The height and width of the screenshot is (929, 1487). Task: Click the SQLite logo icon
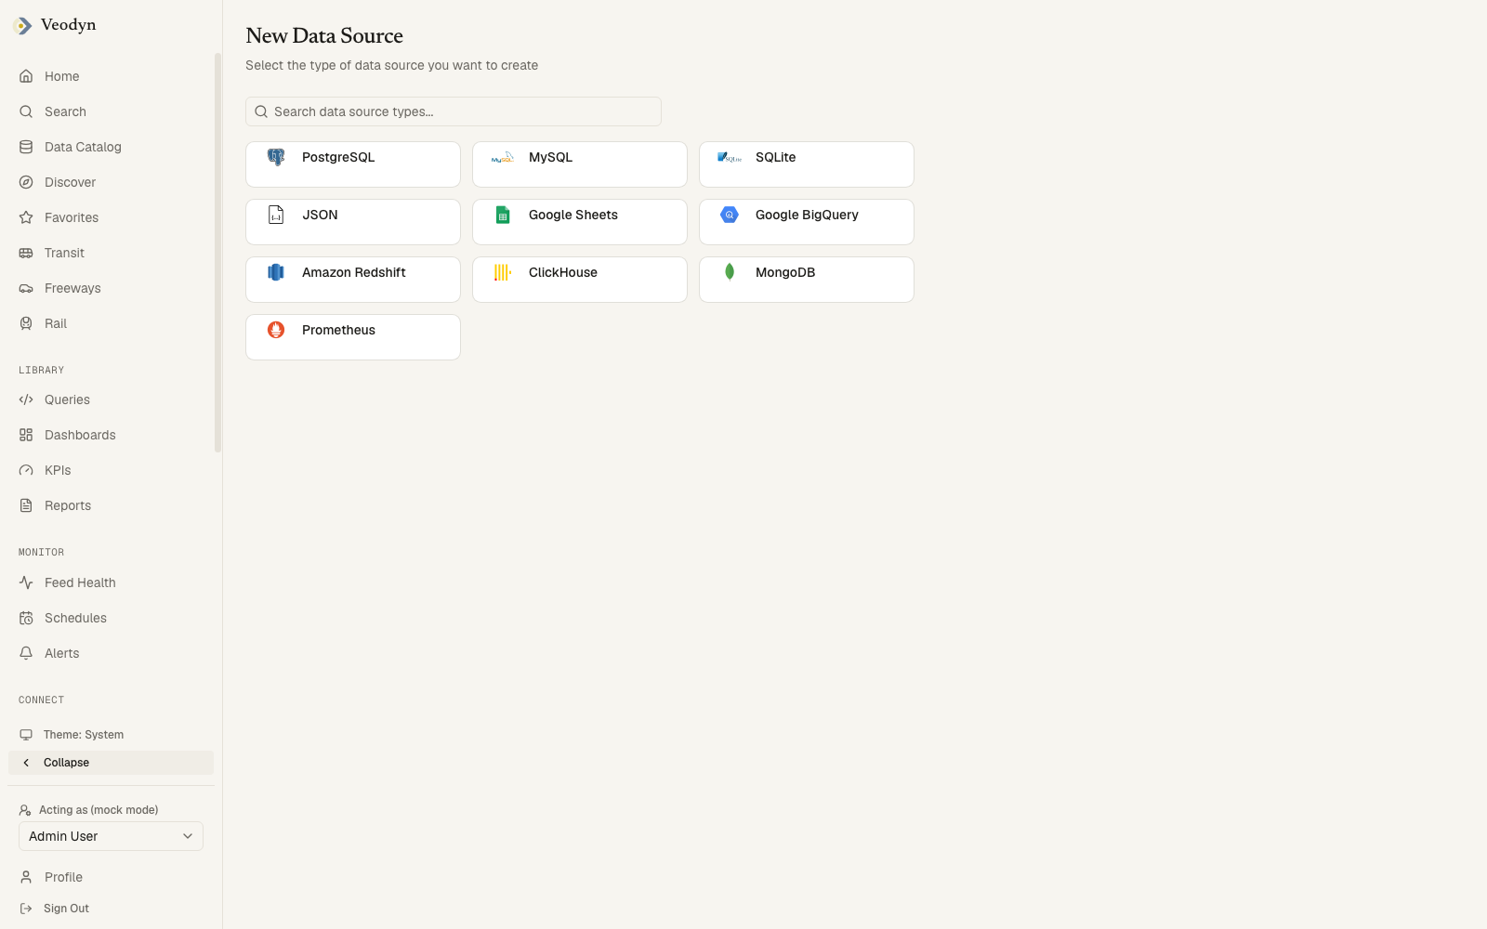[730, 157]
